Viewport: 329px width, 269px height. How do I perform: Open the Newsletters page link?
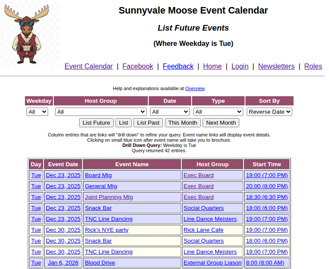click(x=276, y=66)
